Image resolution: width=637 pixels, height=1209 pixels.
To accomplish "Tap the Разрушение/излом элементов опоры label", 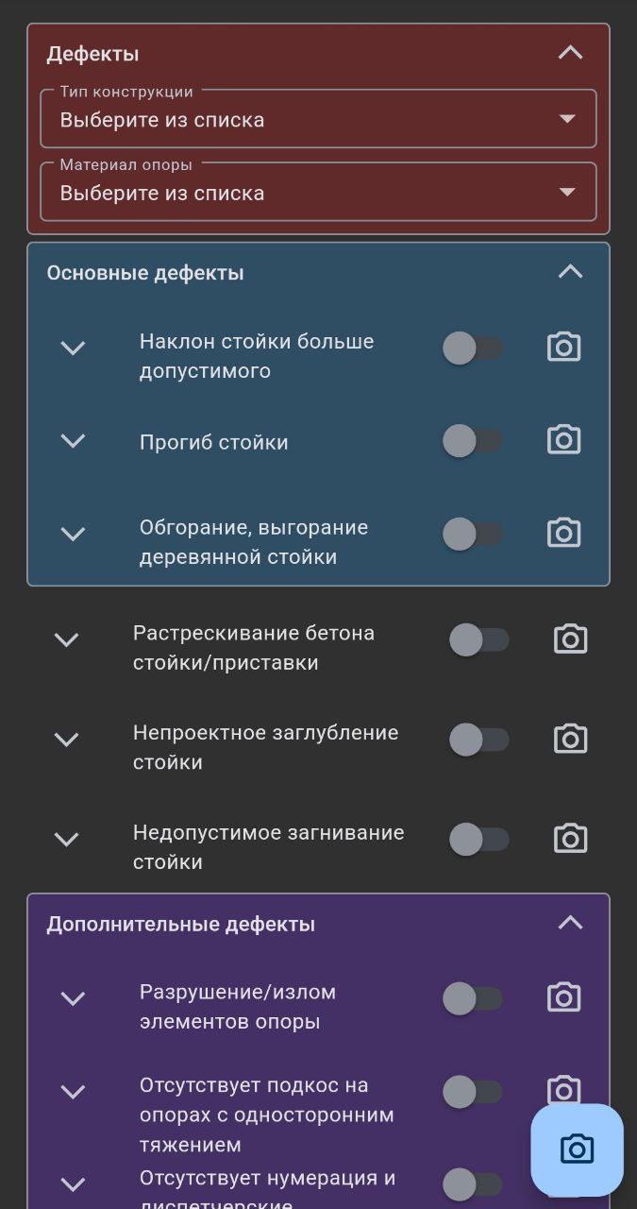I will pos(238,1007).
